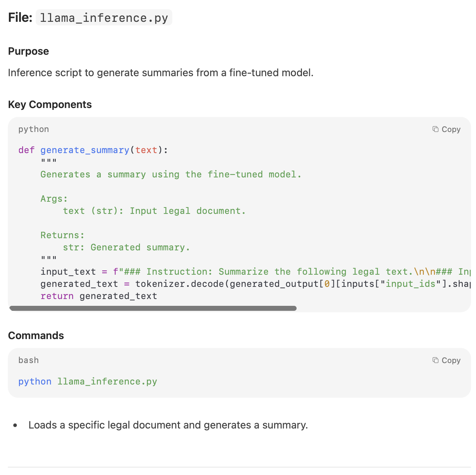Click the horizontal scrollbar under the python code
The height and width of the screenshot is (475, 476).
pyautogui.click(x=153, y=308)
